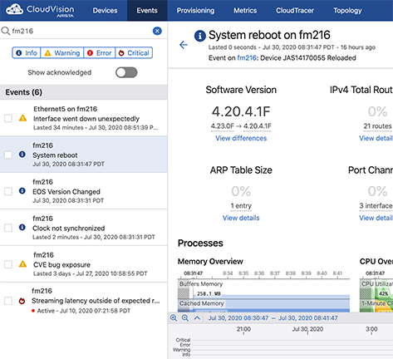The height and width of the screenshot is (359, 393).
Task: Click info icon on EOS Version Changed event
Action: pyautogui.click(x=22, y=191)
